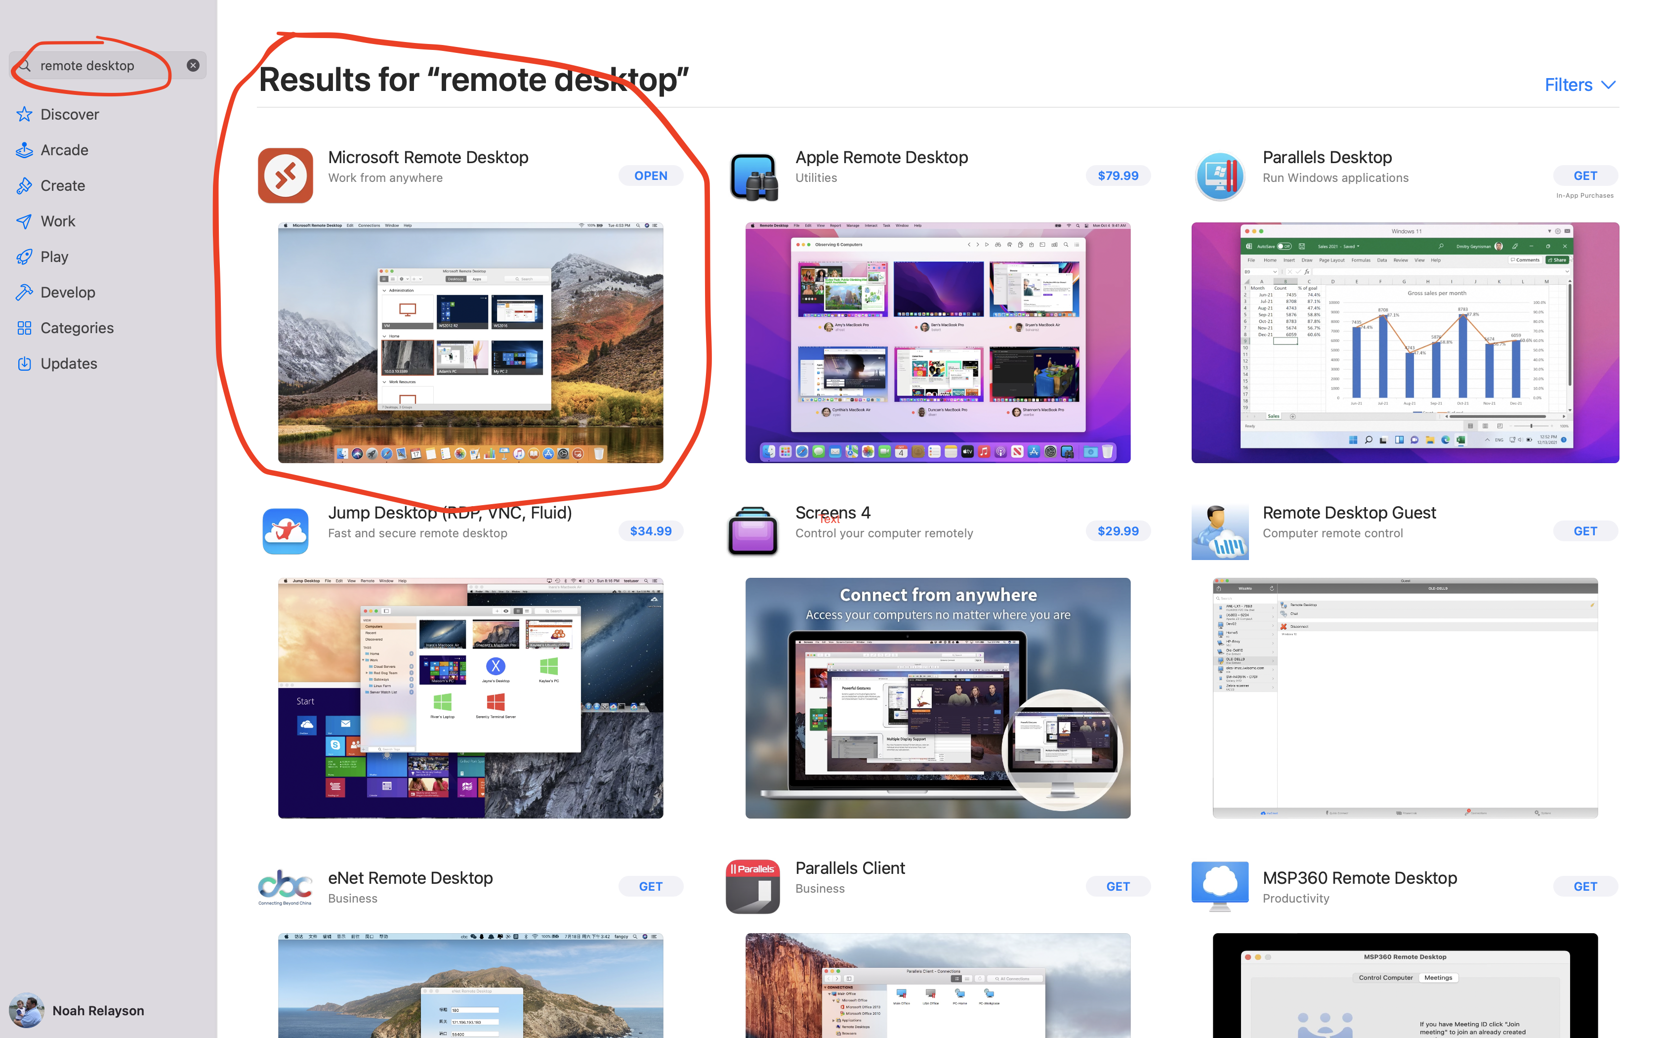Viewport: 1659px width, 1038px height.
Task: Click the Screens 4 app icon
Action: tap(752, 531)
